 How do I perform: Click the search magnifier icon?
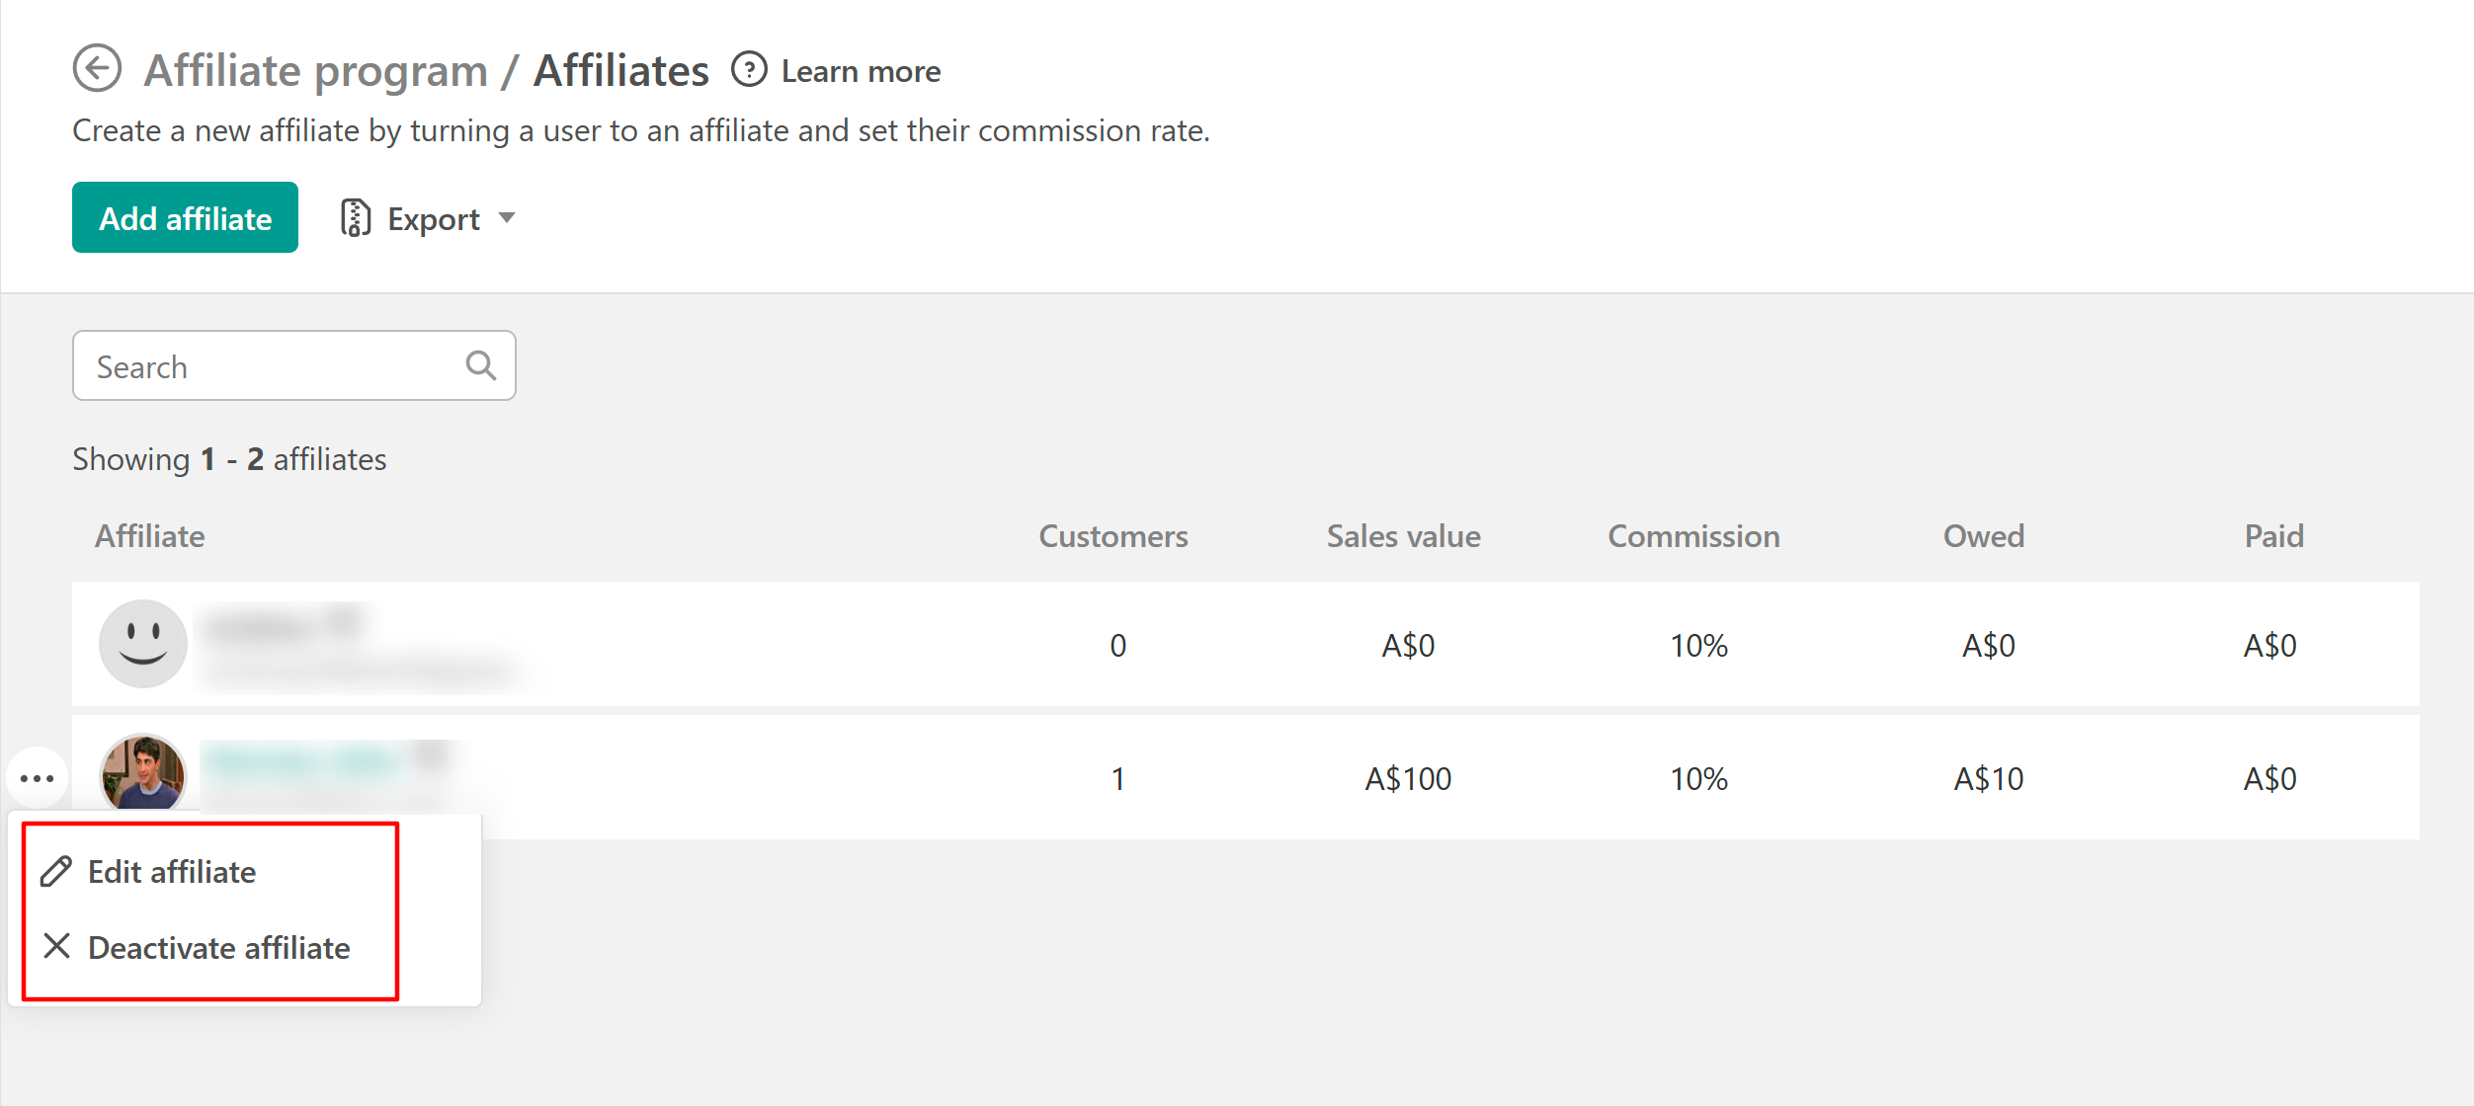(x=480, y=366)
